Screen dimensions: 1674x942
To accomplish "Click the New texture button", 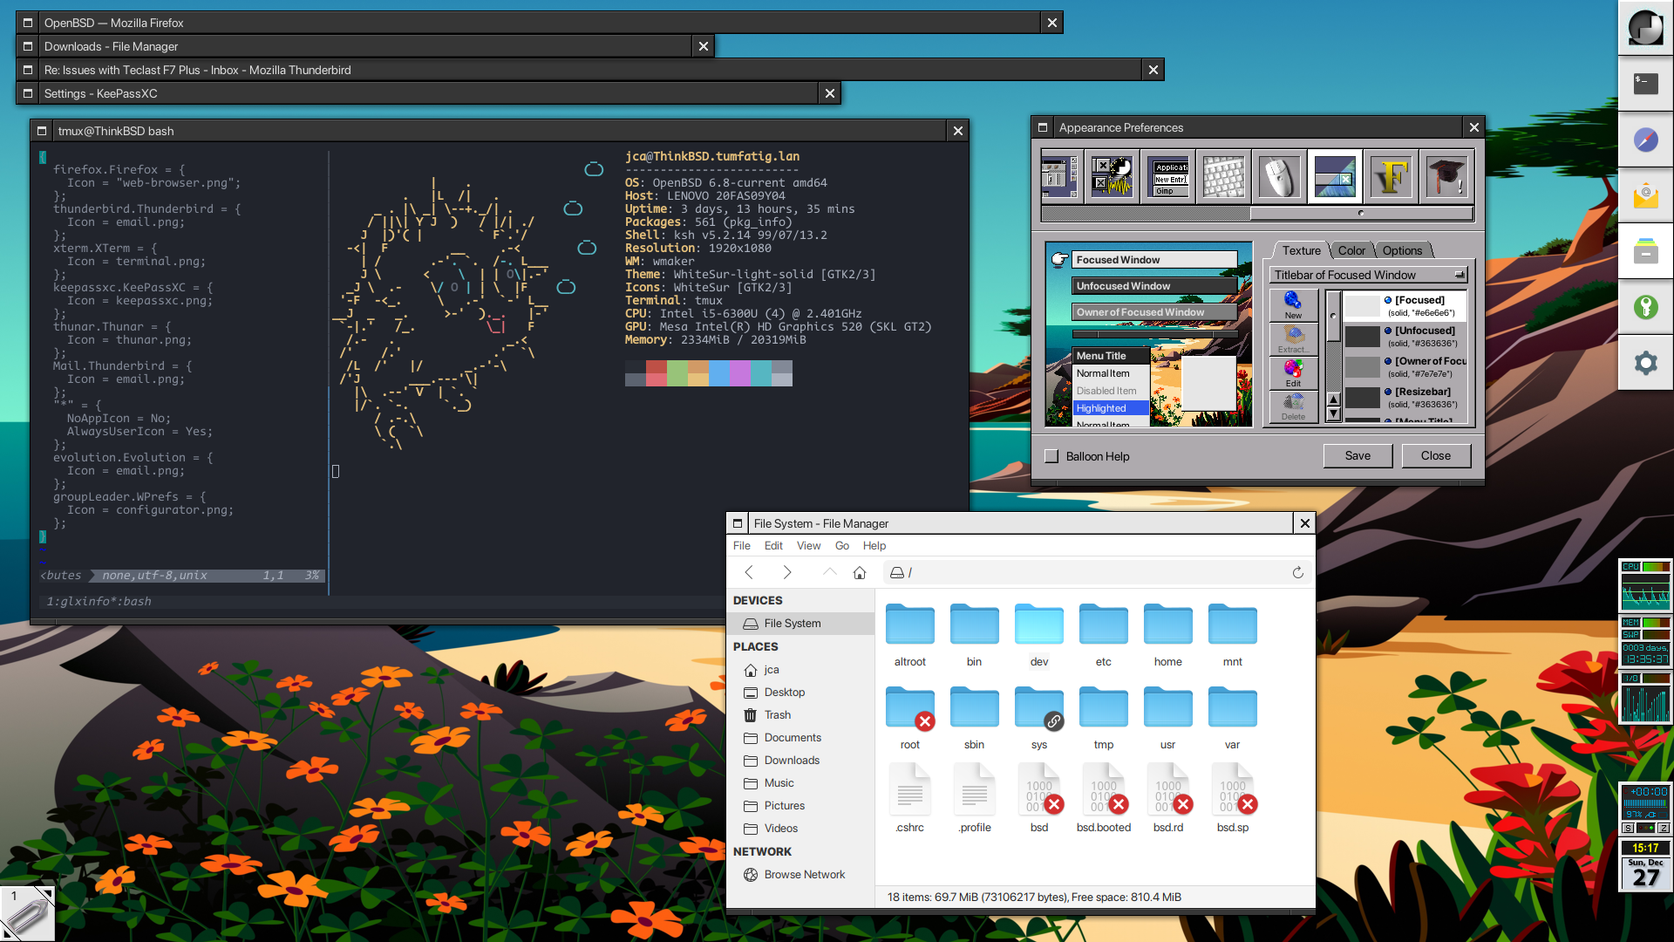I will (1293, 305).
